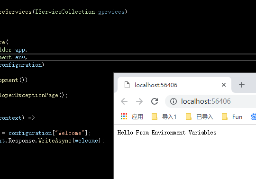Click the "Welcome" string literal in code

(x=70, y=133)
